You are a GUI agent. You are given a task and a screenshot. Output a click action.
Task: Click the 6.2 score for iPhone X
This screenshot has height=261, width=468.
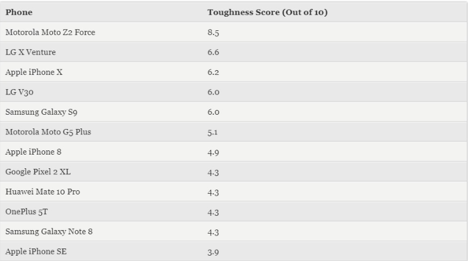(x=213, y=73)
